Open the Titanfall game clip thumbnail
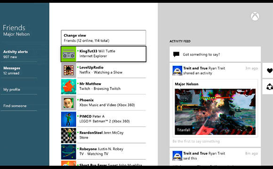Screen dimensions: 273x169 (x=215, y=112)
